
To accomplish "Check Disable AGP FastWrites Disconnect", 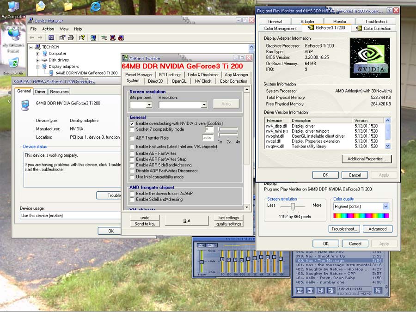I will [x=132, y=171].
